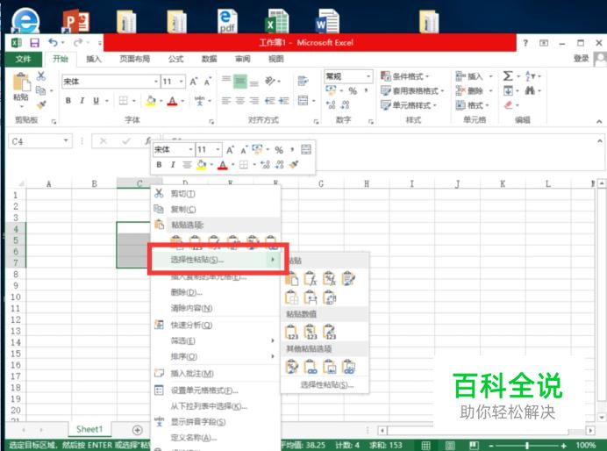The image size is (607, 451).
Task: Click paste link icon in submenu
Action: click(x=311, y=367)
